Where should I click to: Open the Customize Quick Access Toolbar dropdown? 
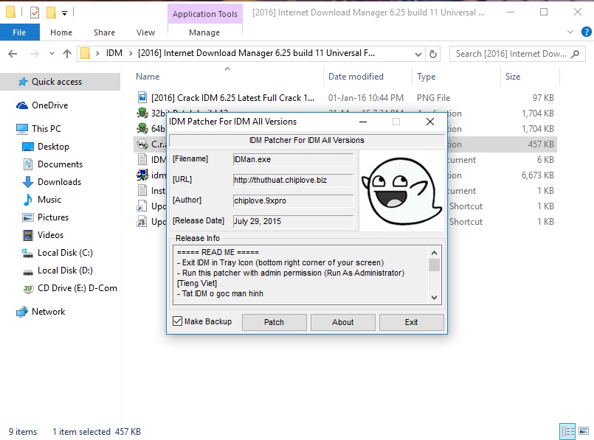point(65,13)
